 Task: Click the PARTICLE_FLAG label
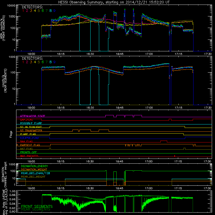pyautogui.click(x=30, y=145)
